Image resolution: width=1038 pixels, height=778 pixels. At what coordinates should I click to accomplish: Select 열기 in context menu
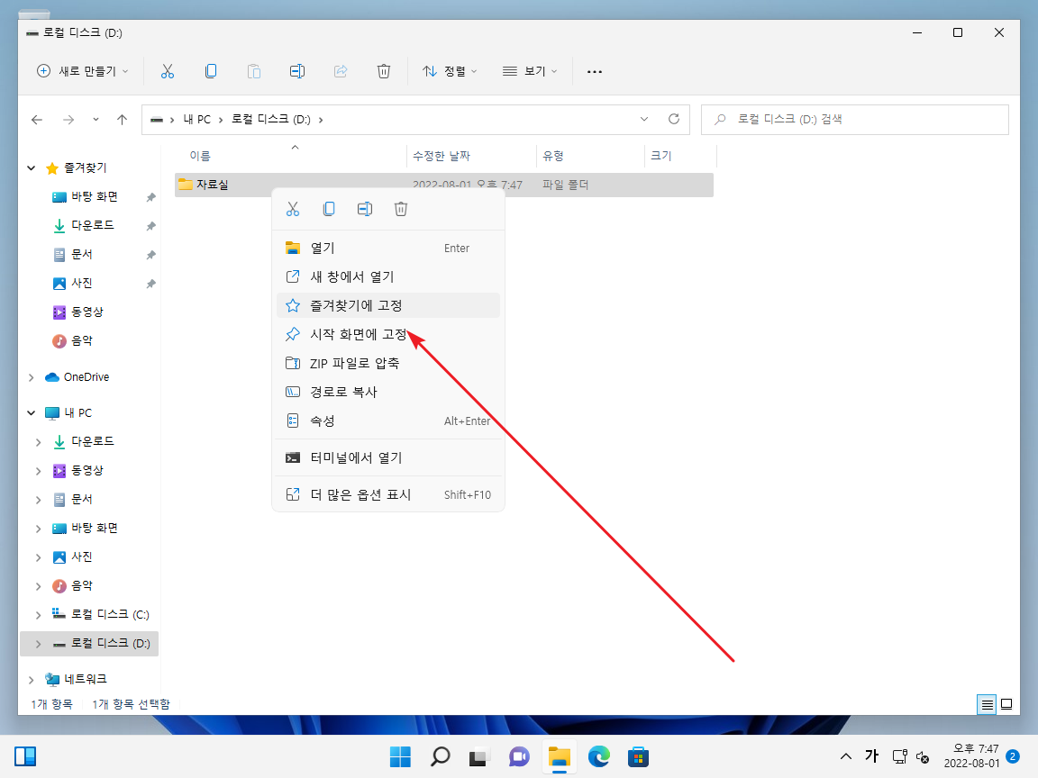click(x=388, y=249)
